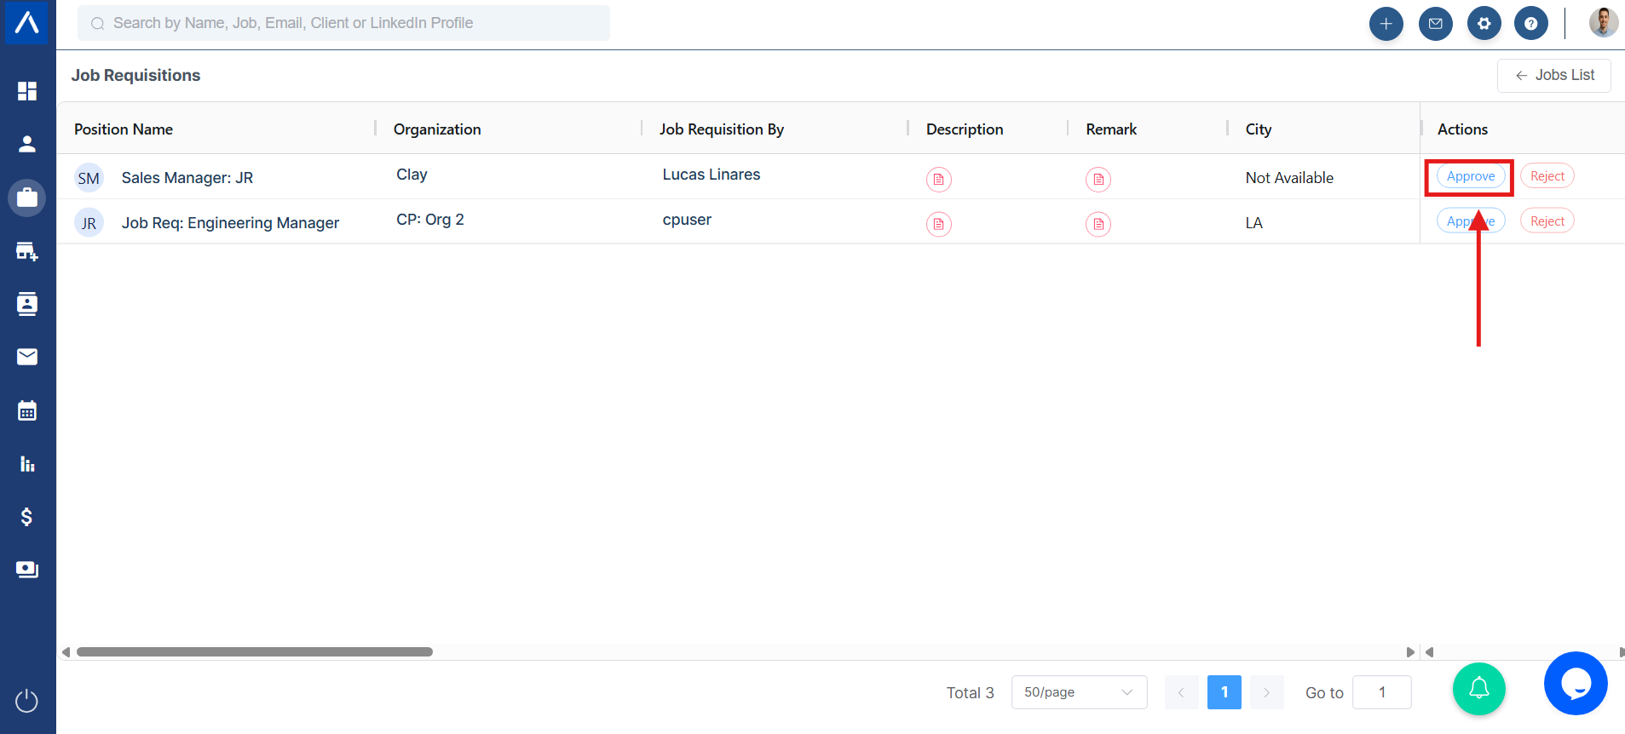
Task: Click the power logout icon
Action: pos(27,701)
